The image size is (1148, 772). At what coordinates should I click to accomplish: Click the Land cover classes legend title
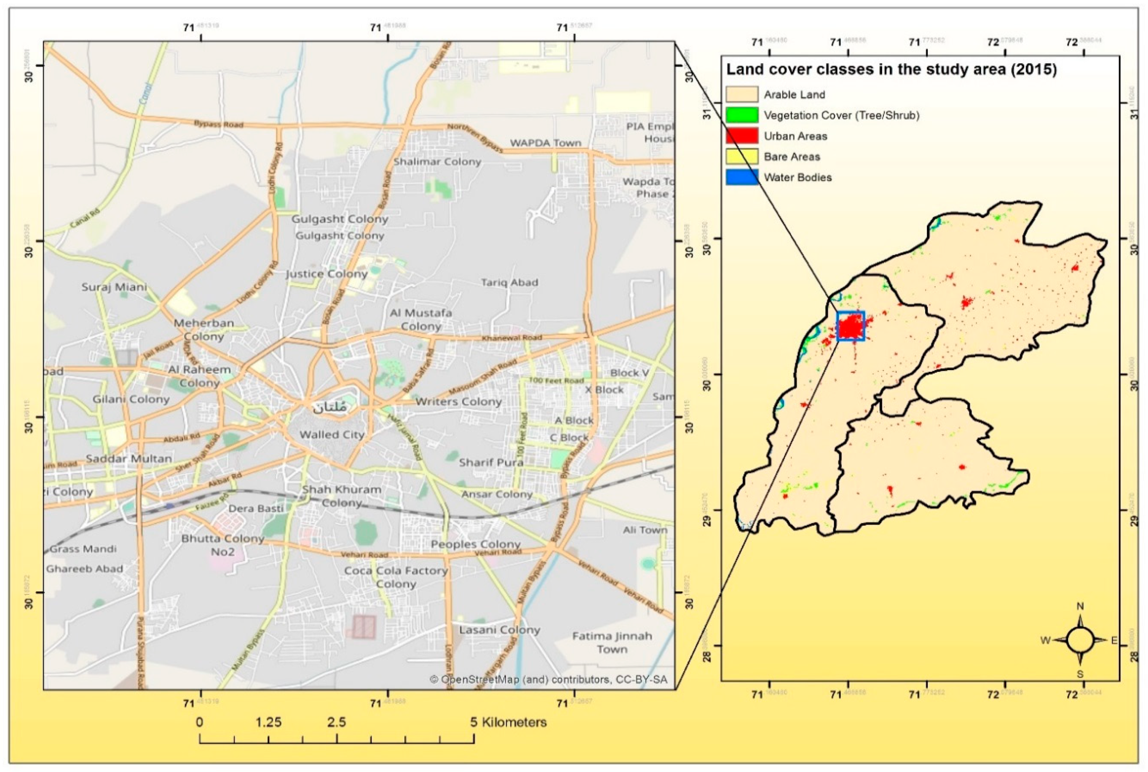(x=891, y=69)
